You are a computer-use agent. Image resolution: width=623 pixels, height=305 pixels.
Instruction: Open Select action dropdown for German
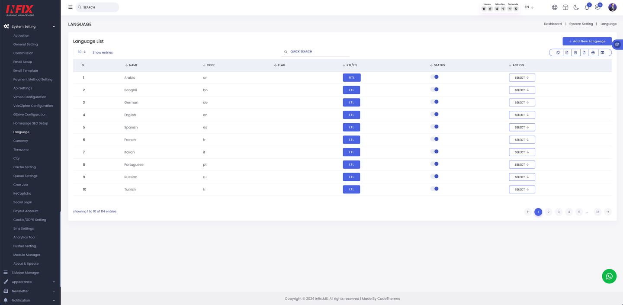[522, 103]
